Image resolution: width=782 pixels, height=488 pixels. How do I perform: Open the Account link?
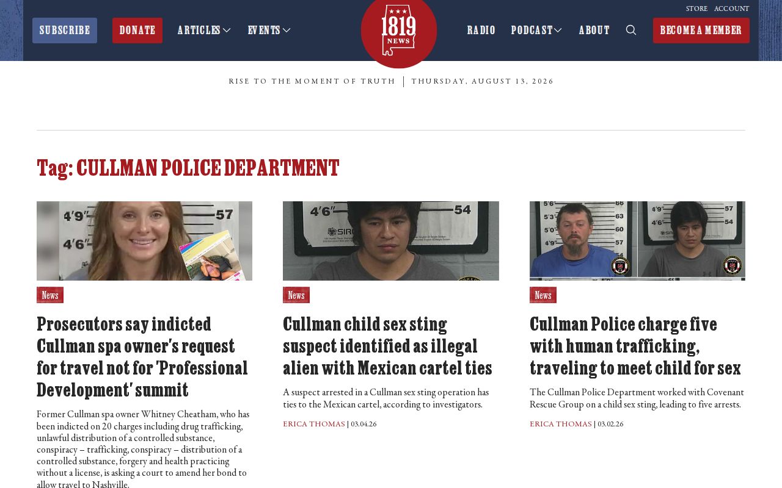point(731,9)
